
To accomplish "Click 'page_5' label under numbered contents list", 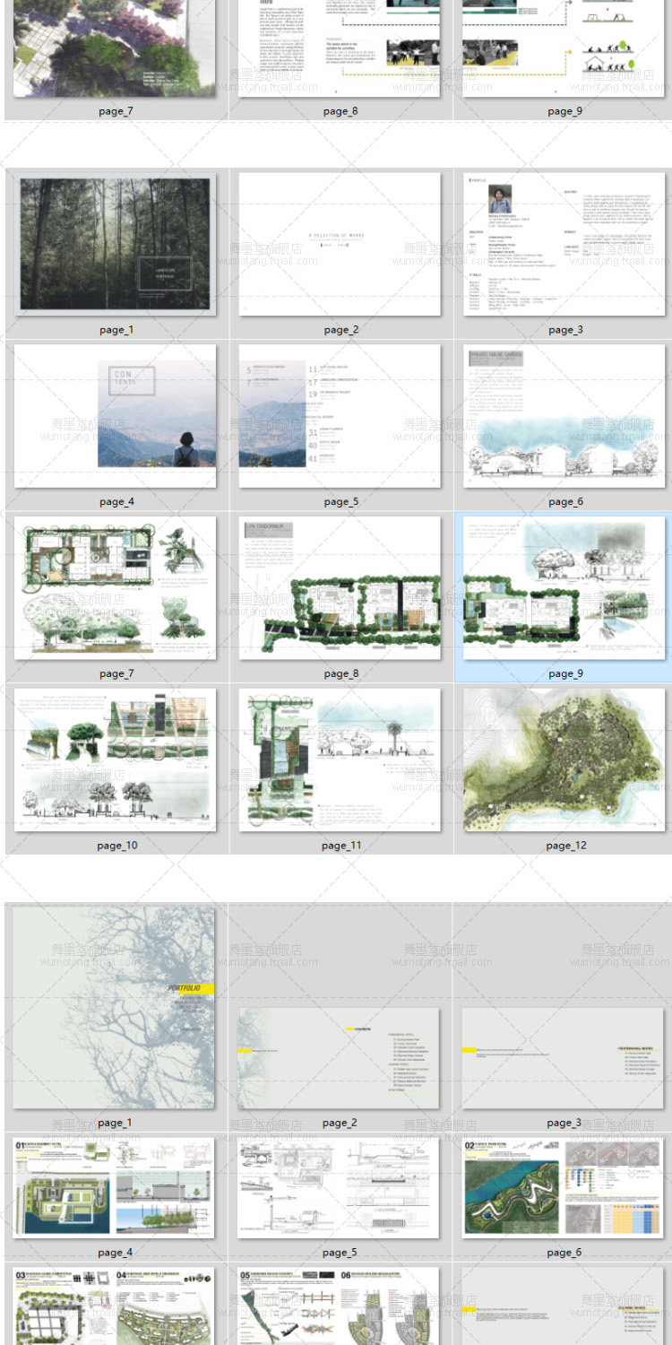I will tap(340, 502).
